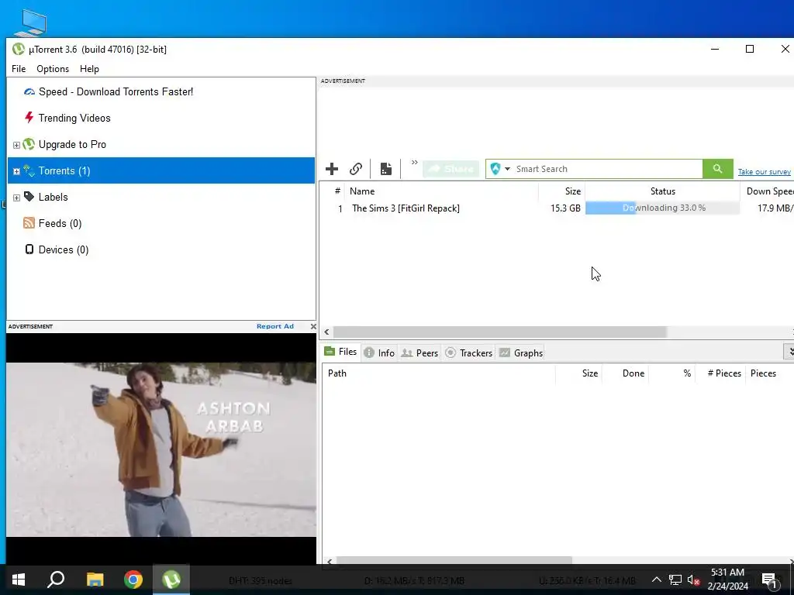794x595 pixels.
Task: Collapse the detail pane chevron button
Action: (x=789, y=351)
